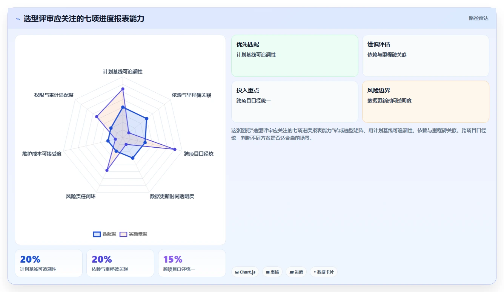The width and height of the screenshot is (504, 292).
Task: Click the 20% 计划基线可追溯性 stat card
Action: click(49, 263)
